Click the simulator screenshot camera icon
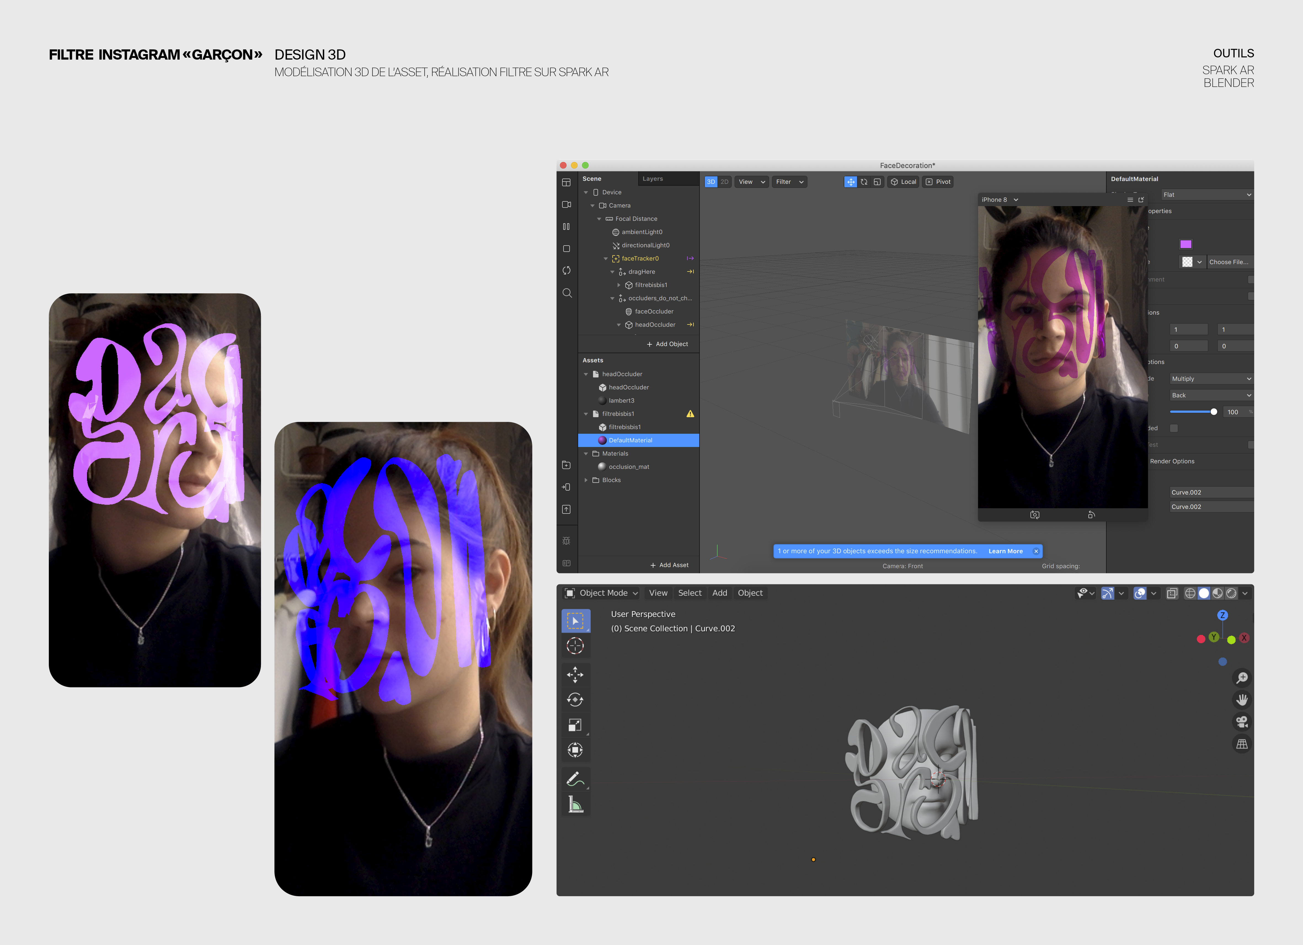This screenshot has width=1303, height=945. click(x=1034, y=515)
